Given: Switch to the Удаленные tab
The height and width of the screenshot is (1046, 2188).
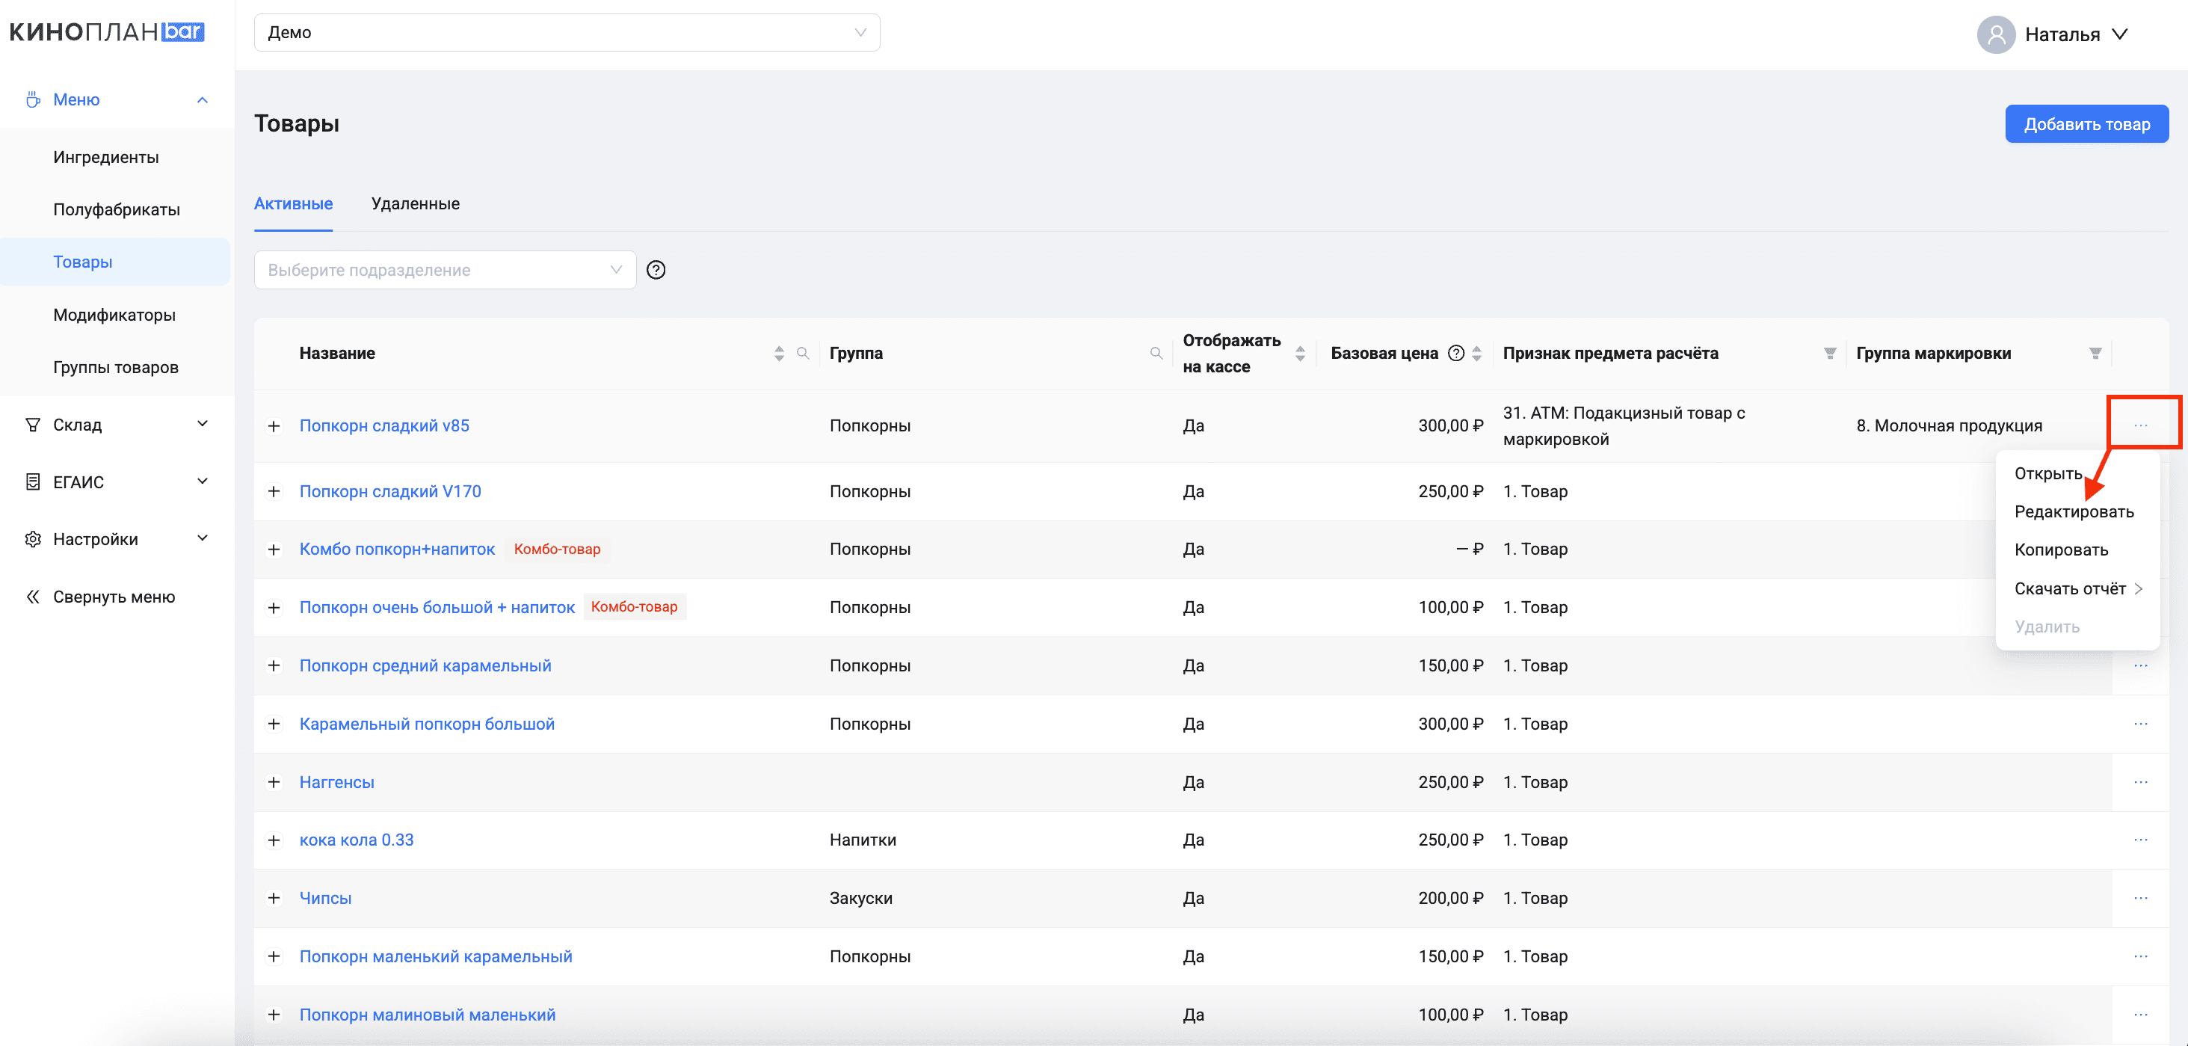Looking at the screenshot, I should point(416,204).
